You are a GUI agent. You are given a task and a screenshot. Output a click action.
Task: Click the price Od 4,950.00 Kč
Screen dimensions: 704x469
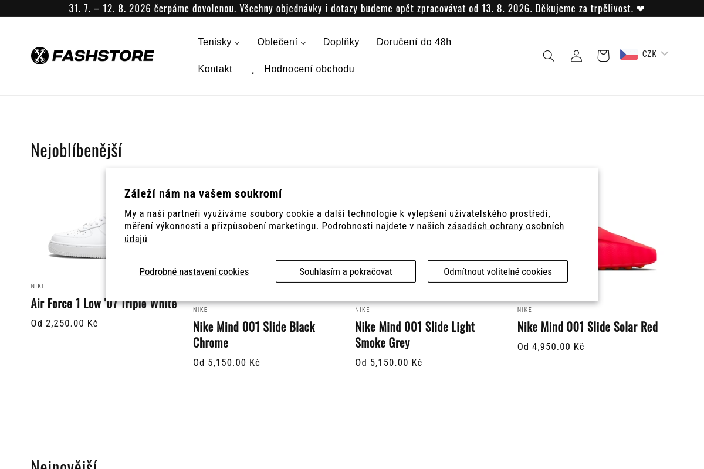click(x=551, y=347)
